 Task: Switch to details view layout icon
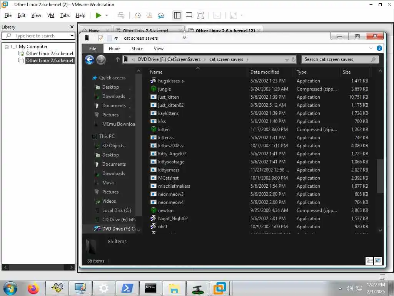369,261
